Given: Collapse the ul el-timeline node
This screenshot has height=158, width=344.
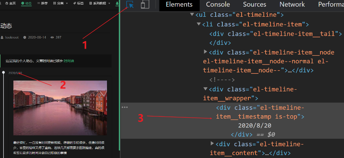Looking at the screenshot, I should (192, 15).
